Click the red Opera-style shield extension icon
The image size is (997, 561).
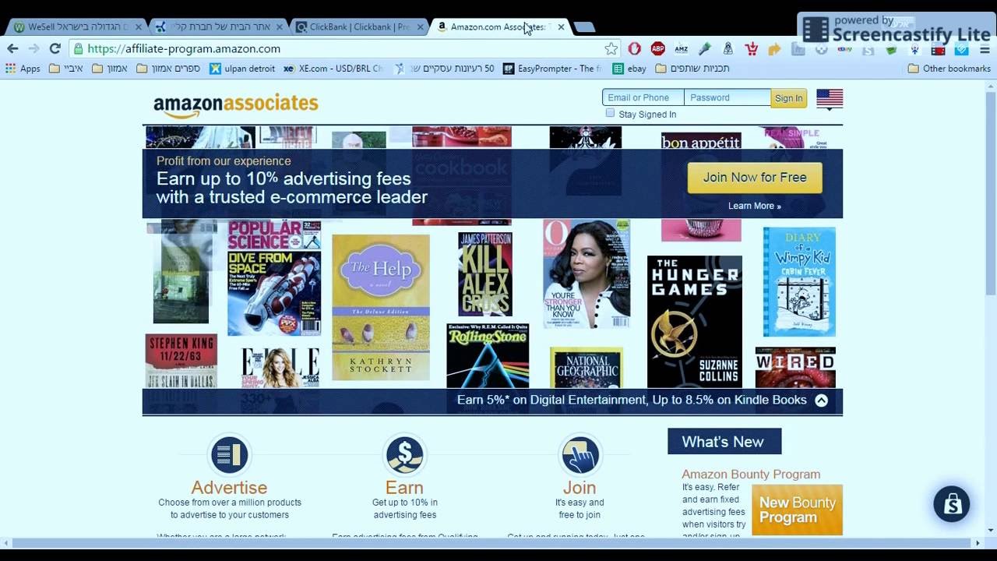[x=635, y=48]
